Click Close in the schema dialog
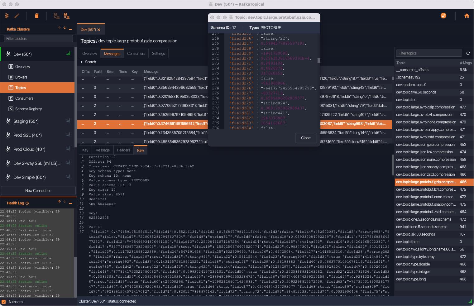The width and height of the screenshot is (474, 306). pyautogui.click(x=306, y=138)
